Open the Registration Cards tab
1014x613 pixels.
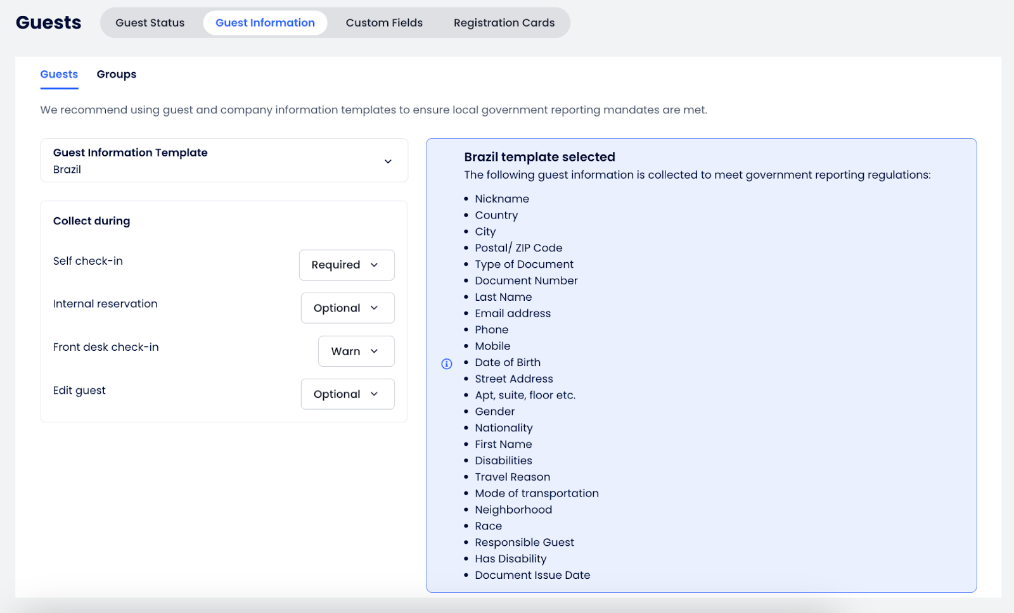click(x=504, y=23)
